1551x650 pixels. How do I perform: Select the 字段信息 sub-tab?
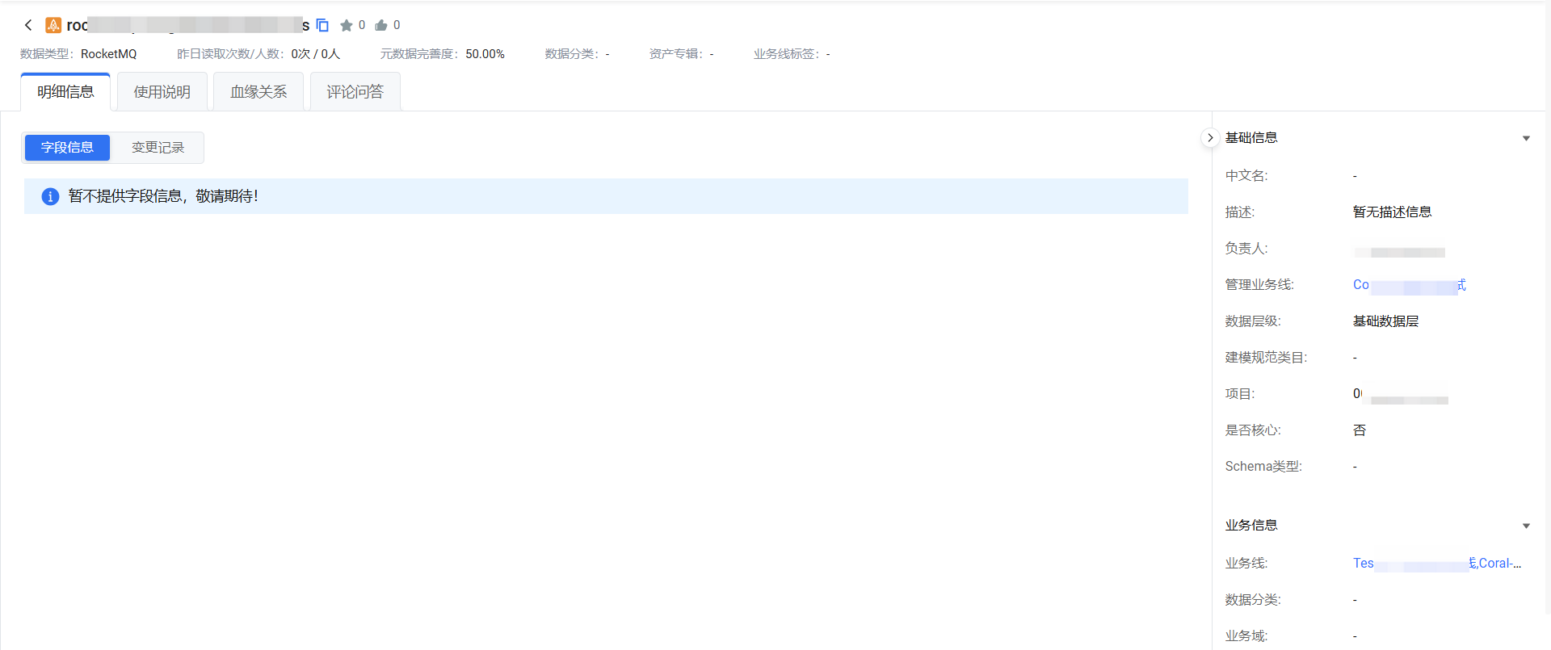coord(67,148)
